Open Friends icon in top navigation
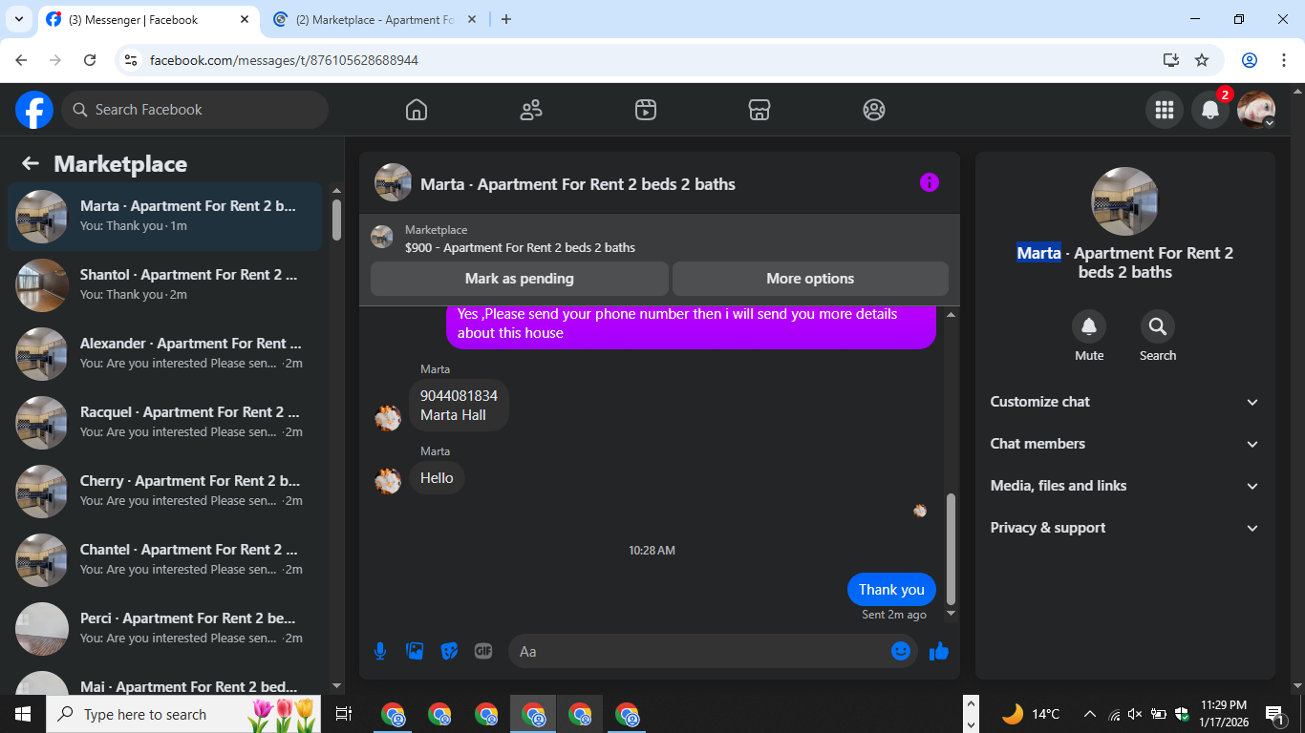This screenshot has height=733, width=1305. [531, 110]
